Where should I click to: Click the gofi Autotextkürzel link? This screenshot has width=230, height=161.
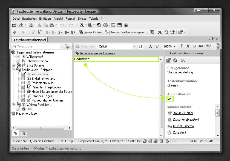pos(170,99)
